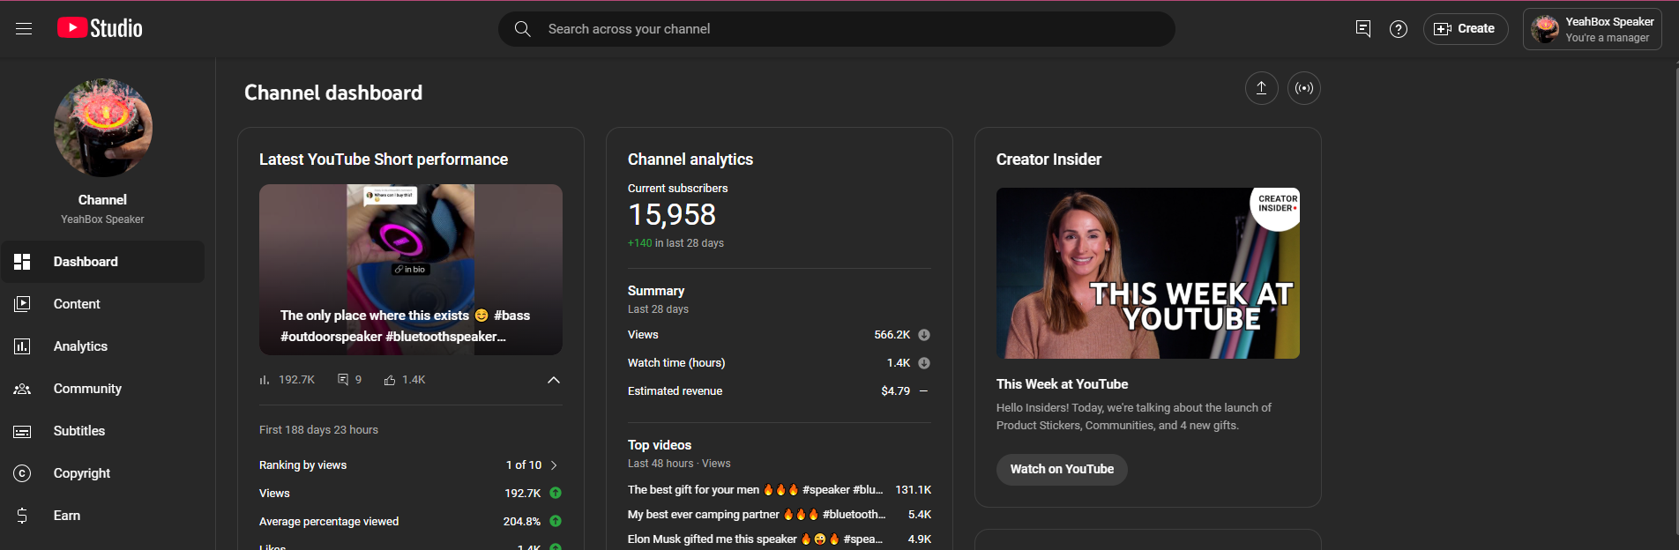1679x550 pixels.
Task: Open 'My best ever camping partner' video
Action: click(x=757, y=514)
